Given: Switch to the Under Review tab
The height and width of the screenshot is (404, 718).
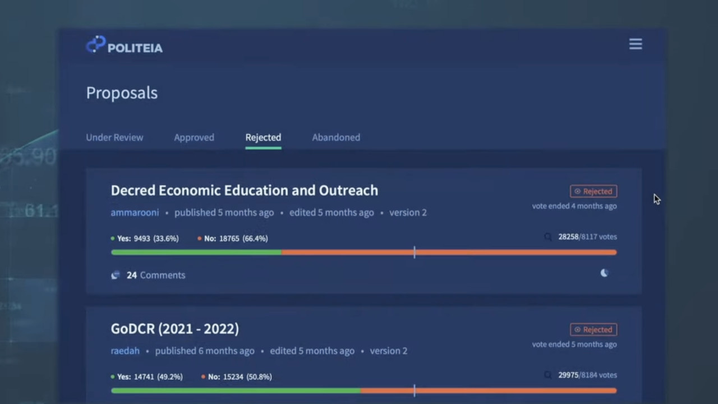Looking at the screenshot, I should tap(114, 137).
